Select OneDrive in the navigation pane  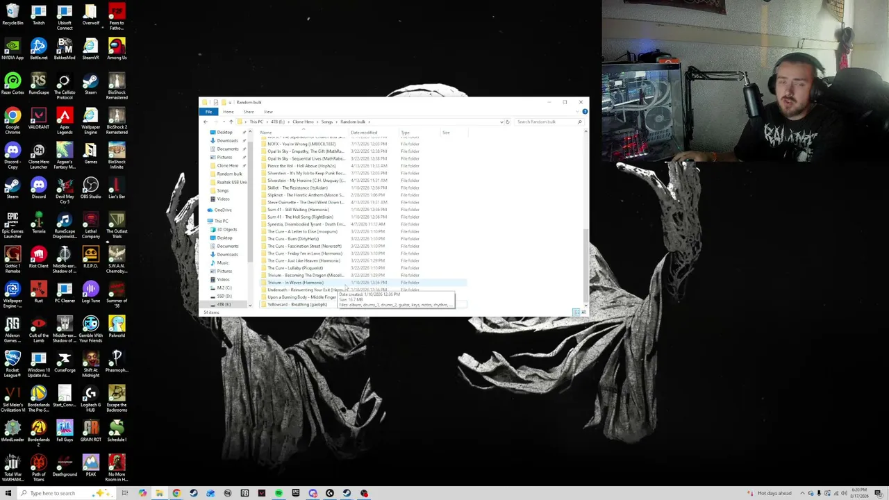click(x=223, y=210)
